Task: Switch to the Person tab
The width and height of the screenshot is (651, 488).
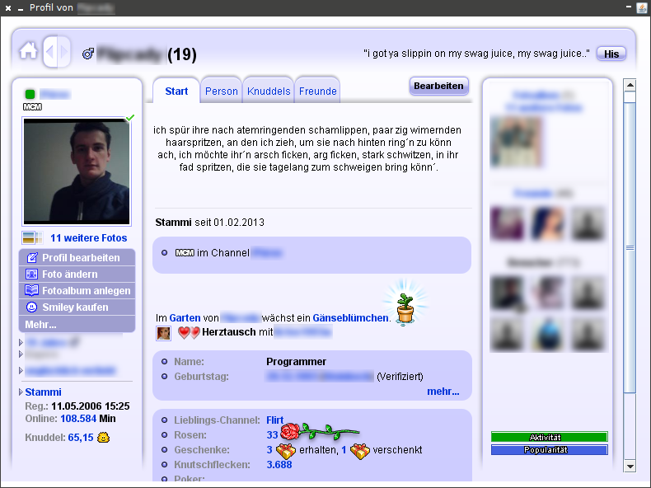Action: click(x=222, y=91)
